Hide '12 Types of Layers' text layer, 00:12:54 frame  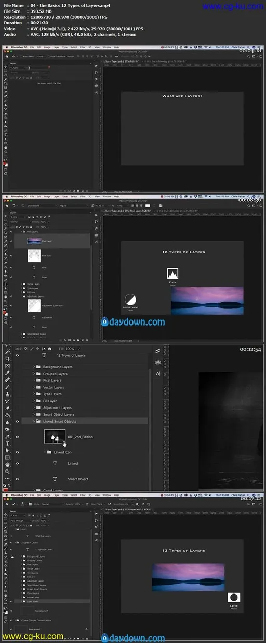pyautogui.click(x=18, y=355)
